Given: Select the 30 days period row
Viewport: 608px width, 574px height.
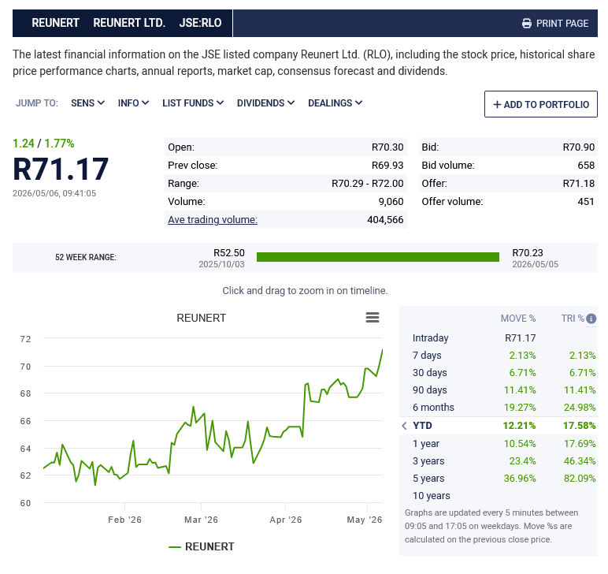Looking at the screenshot, I should click(499, 373).
